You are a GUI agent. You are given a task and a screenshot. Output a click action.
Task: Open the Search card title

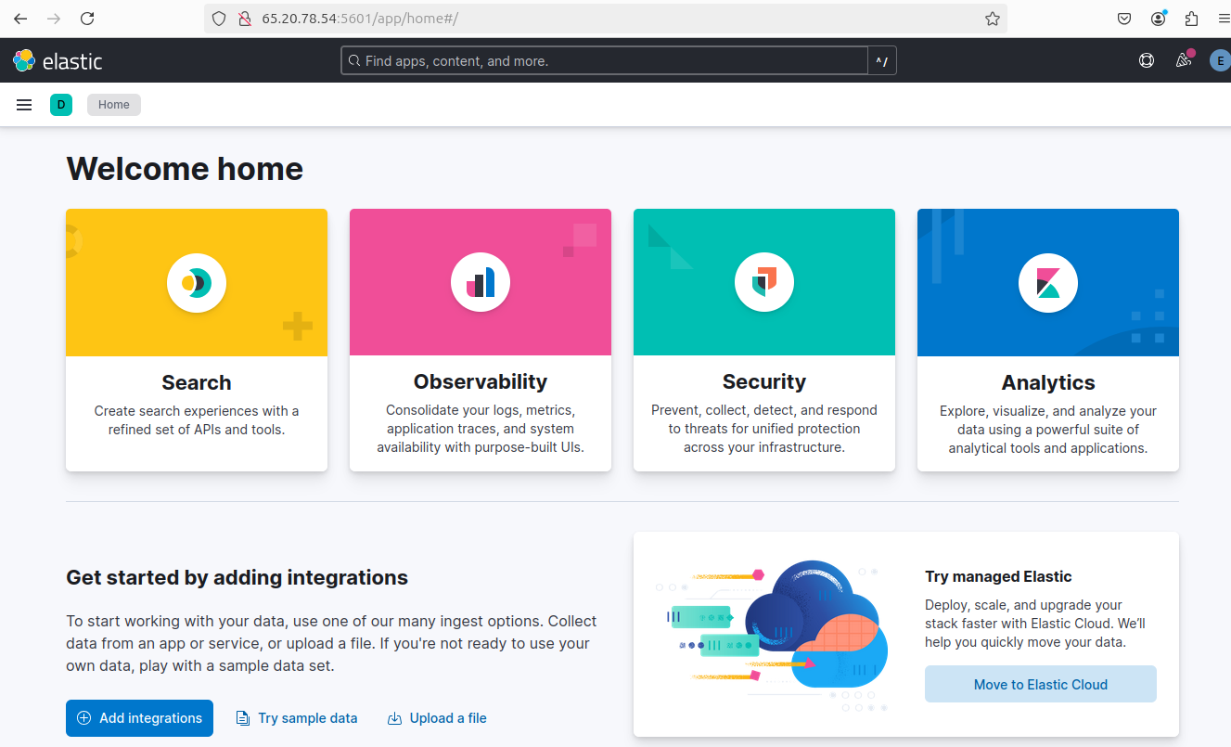[197, 382]
